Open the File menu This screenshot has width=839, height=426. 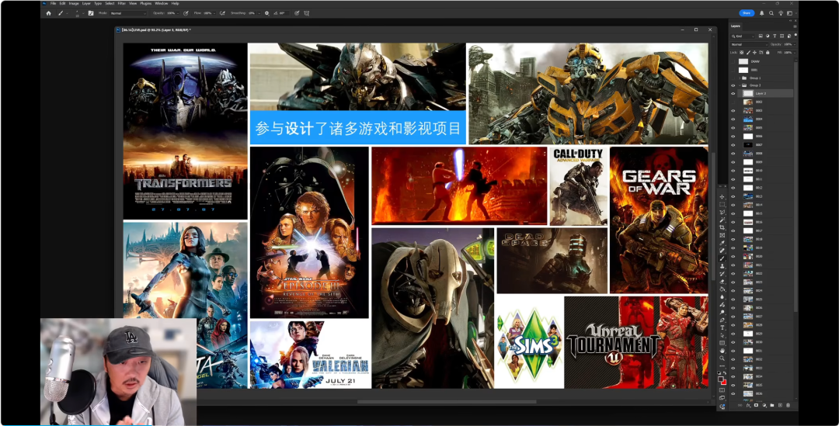[53, 3]
